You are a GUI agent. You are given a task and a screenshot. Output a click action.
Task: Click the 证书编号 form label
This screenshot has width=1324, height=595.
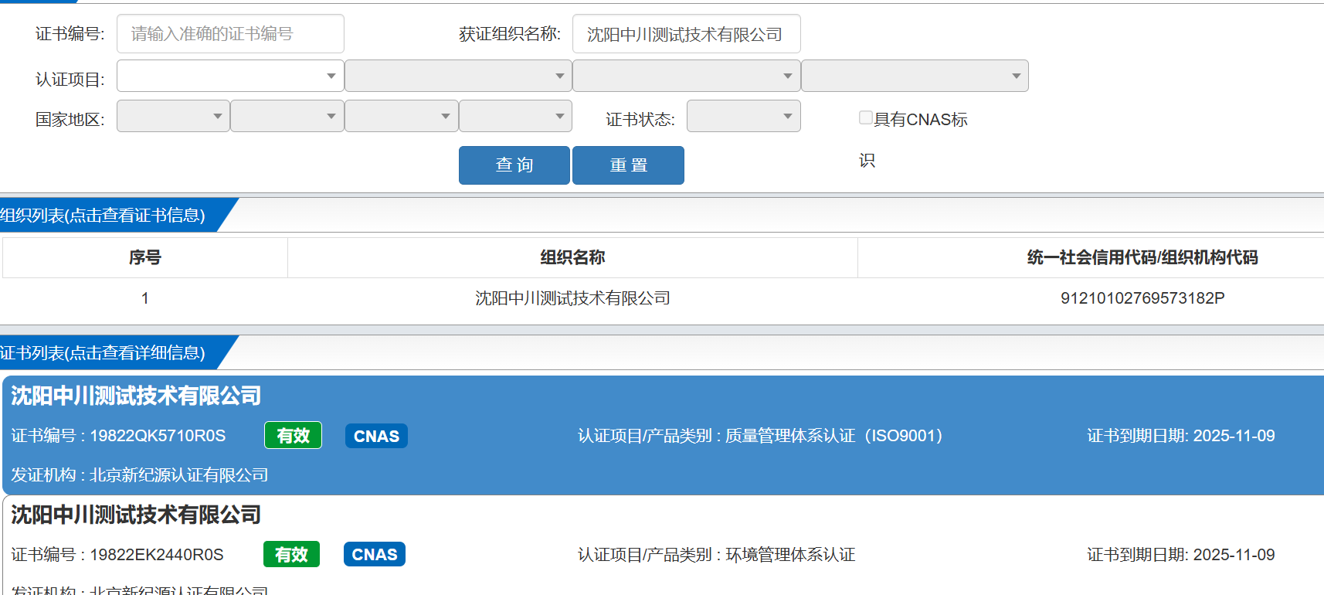click(x=70, y=34)
